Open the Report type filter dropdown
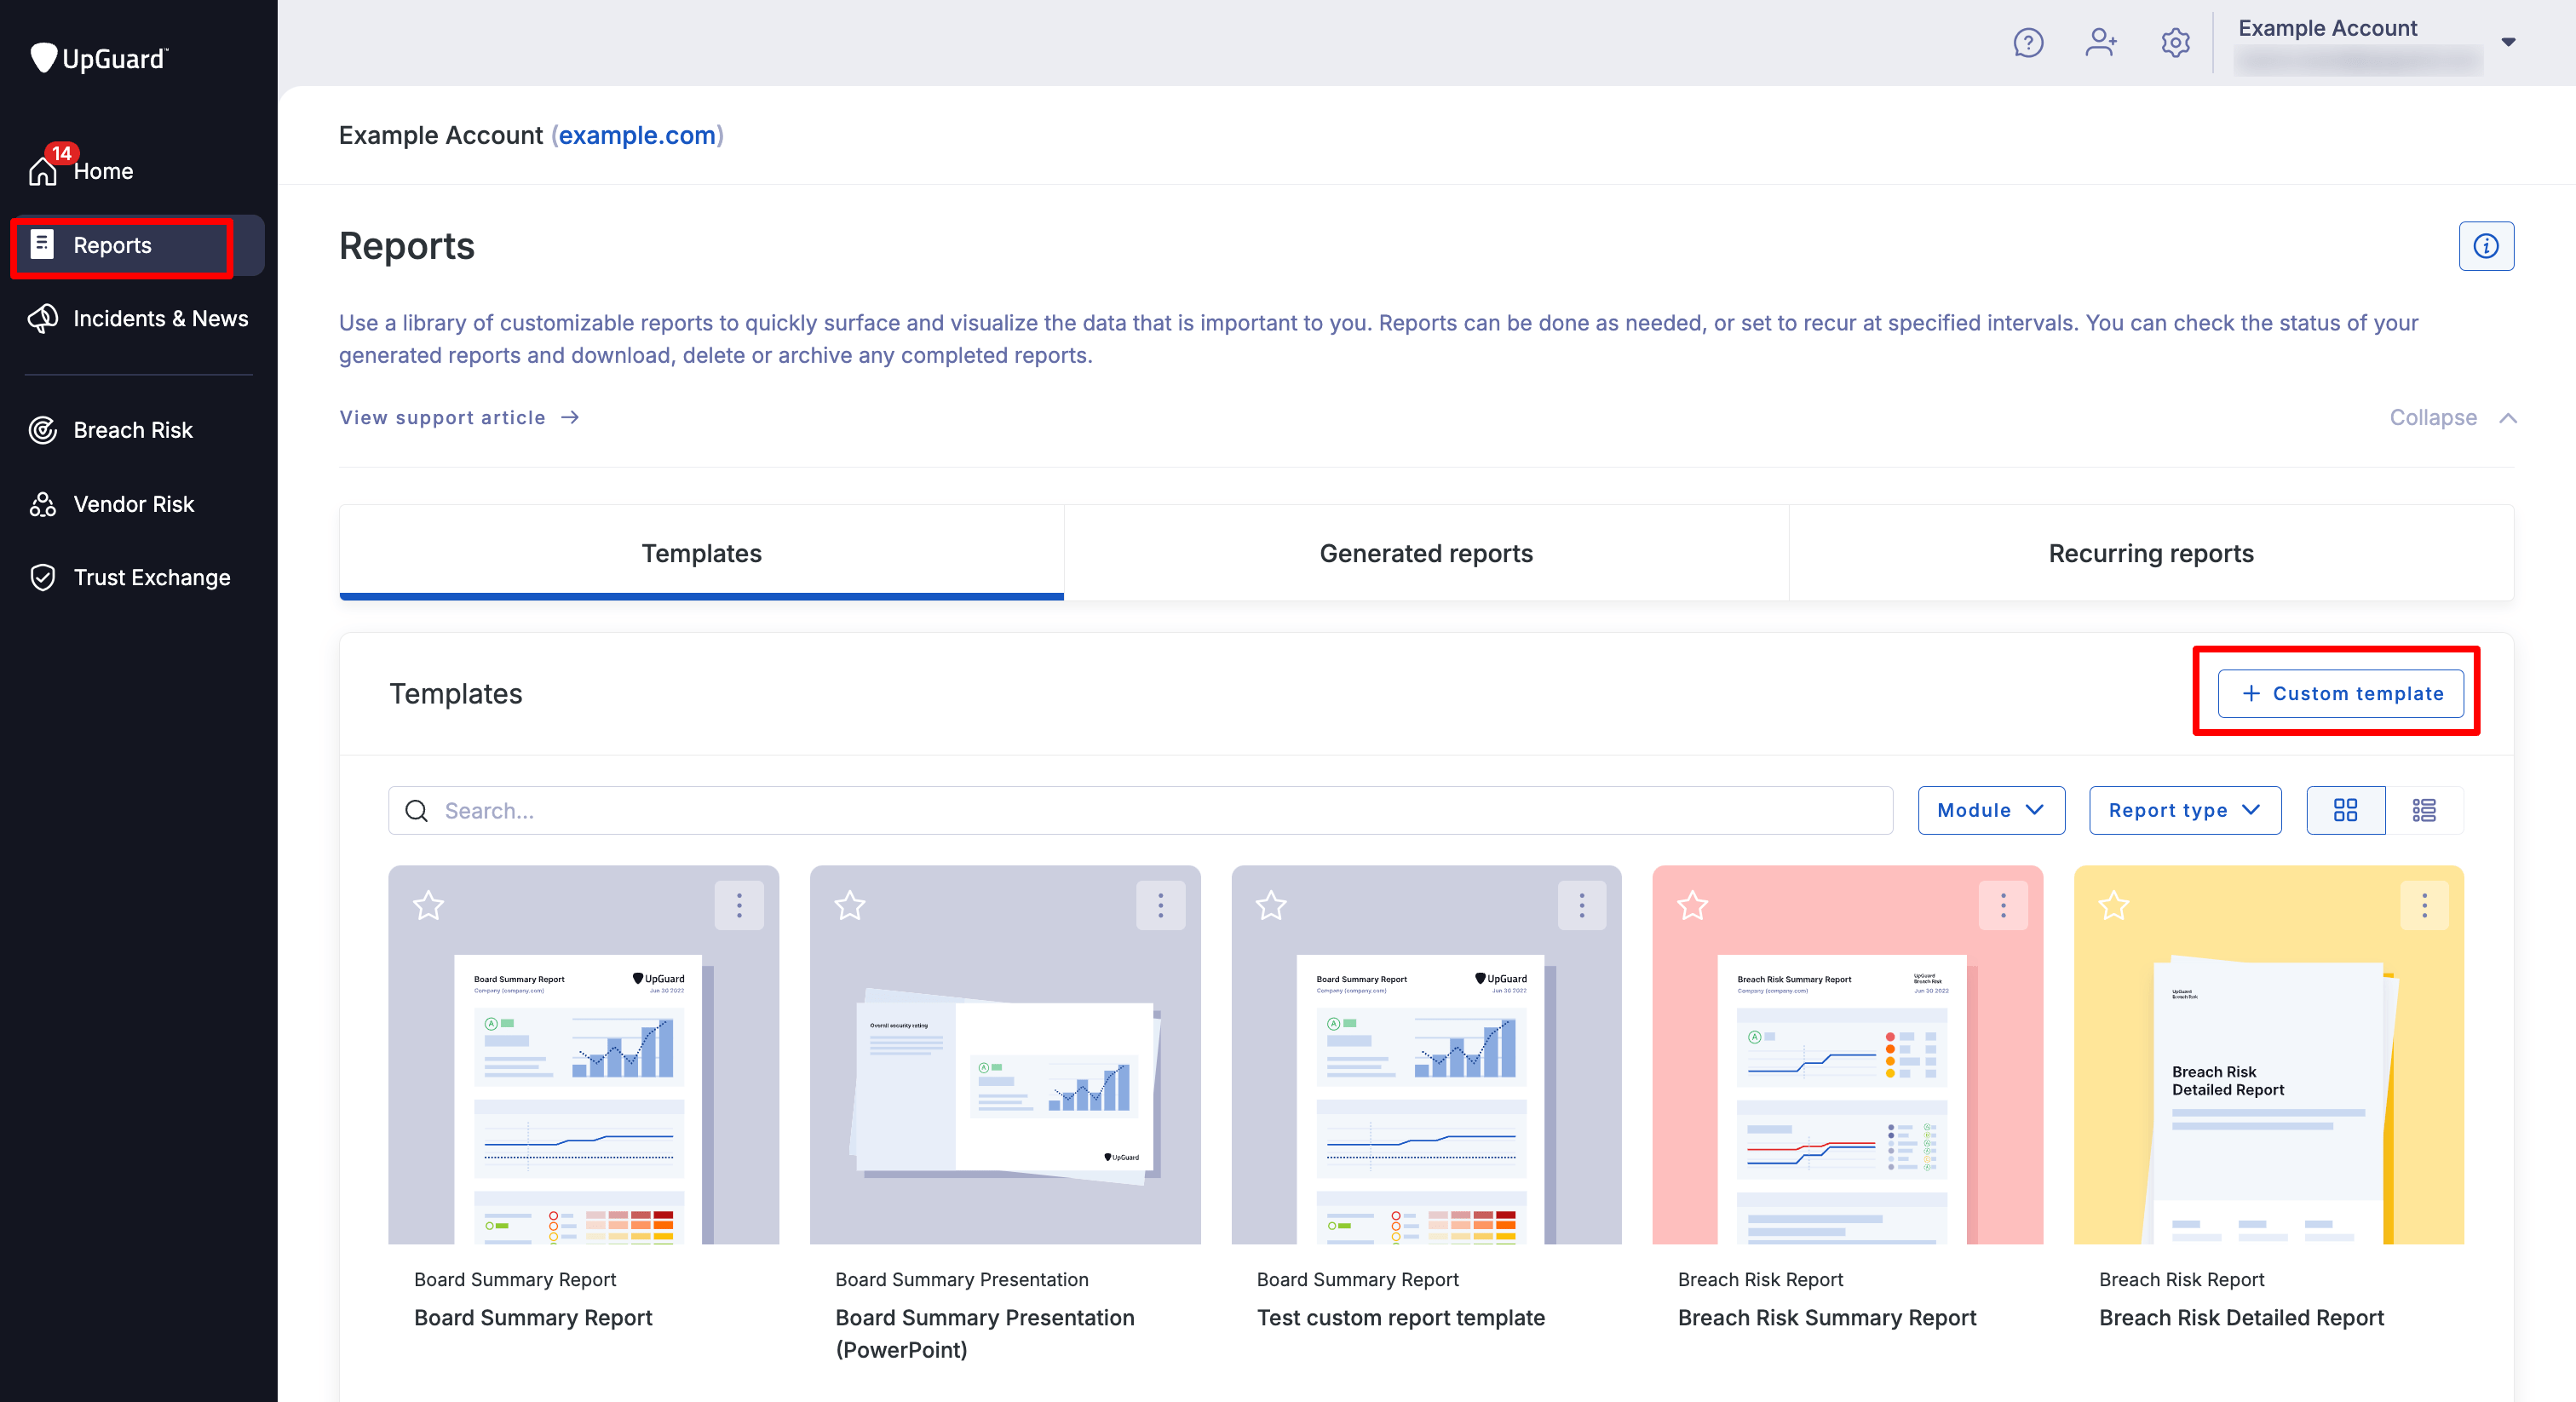 coord(2184,810)
